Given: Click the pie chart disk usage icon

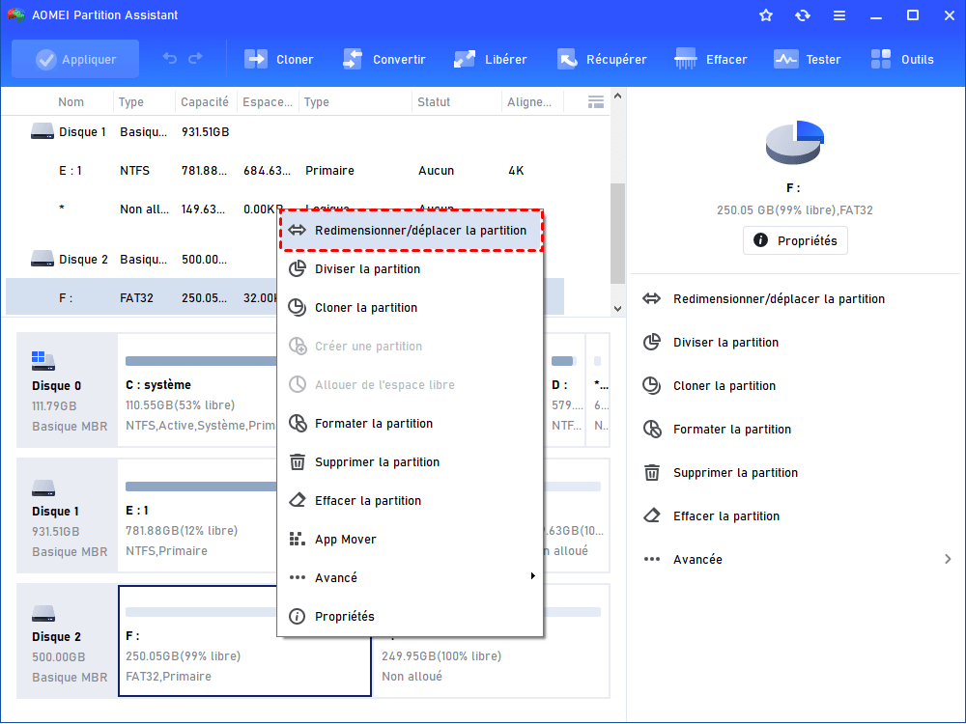Looking at the screenshot, I should [795, 142].
